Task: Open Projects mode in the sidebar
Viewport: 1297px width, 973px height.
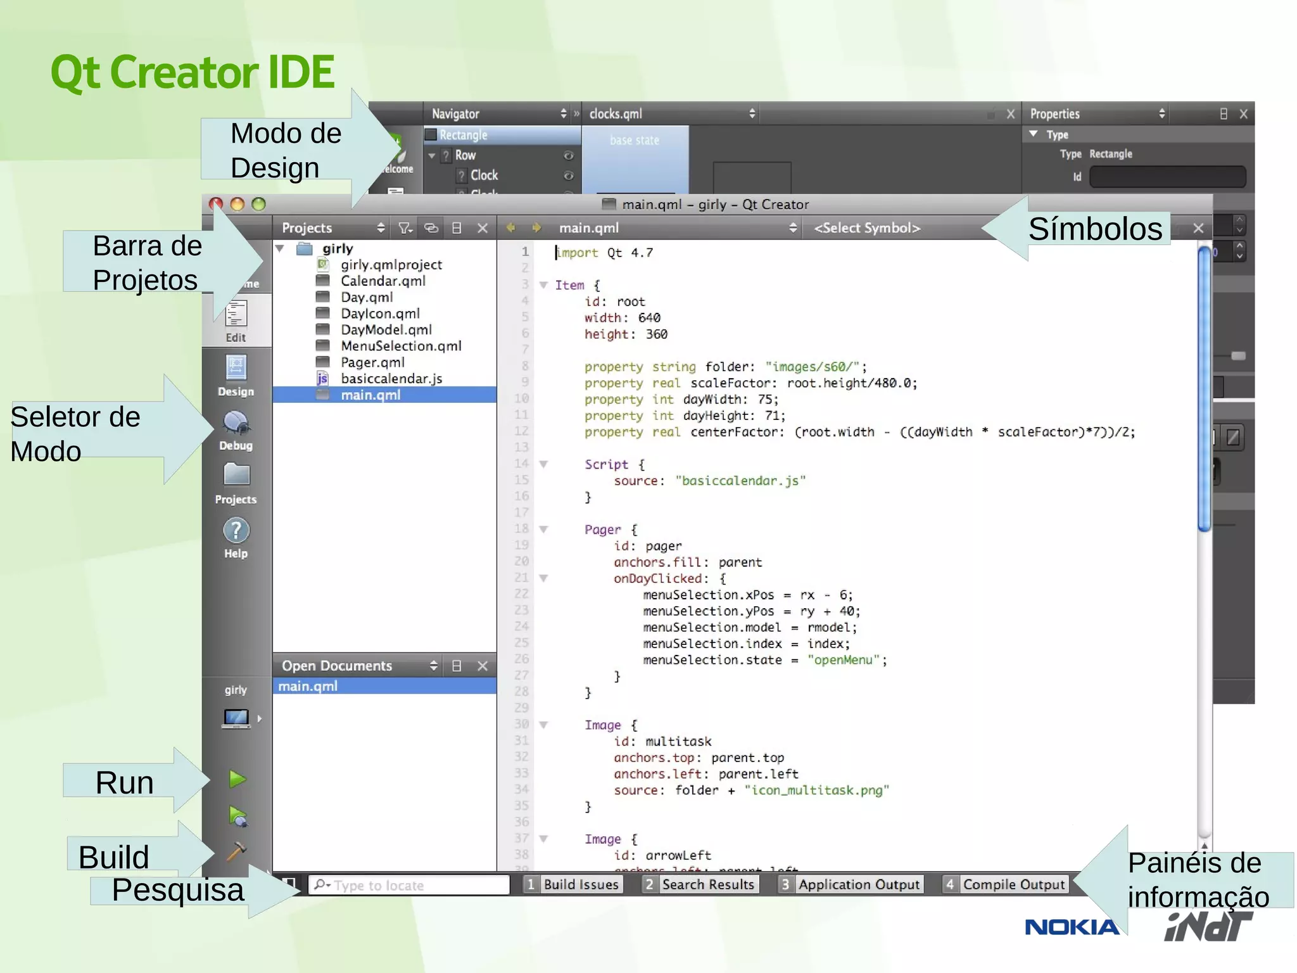Action: pos(236,484)
